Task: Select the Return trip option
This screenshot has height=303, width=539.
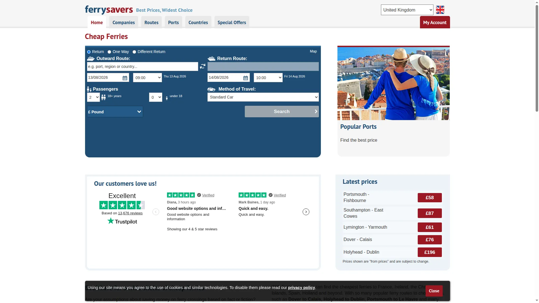Action: click(89, 52)
